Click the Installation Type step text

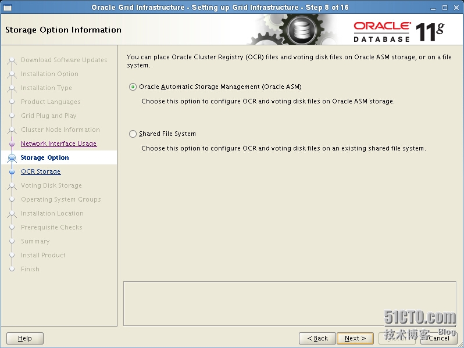[47, 88]
